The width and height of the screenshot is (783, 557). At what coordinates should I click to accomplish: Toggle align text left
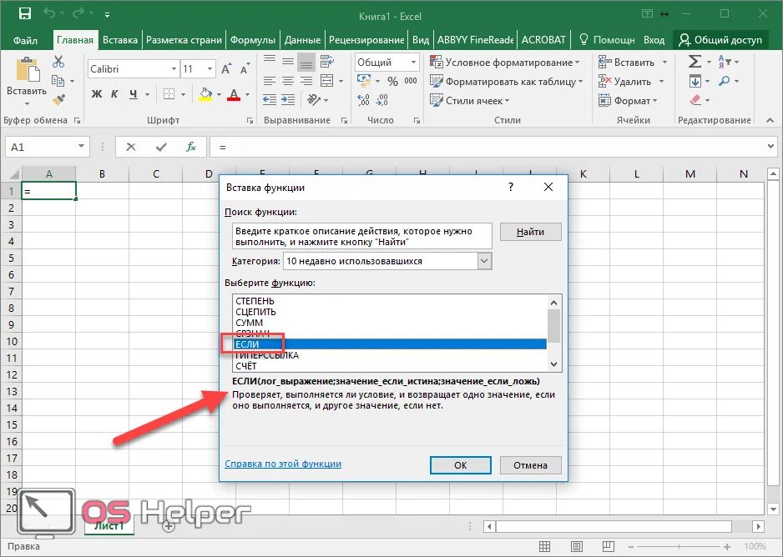point(269,81)
